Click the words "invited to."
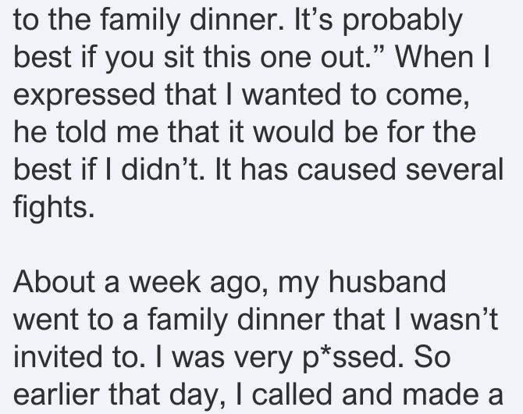 (80, 357)
